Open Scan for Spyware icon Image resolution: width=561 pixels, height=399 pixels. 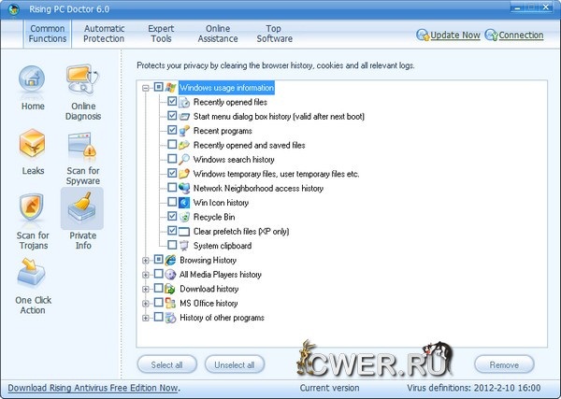[82, 145]
